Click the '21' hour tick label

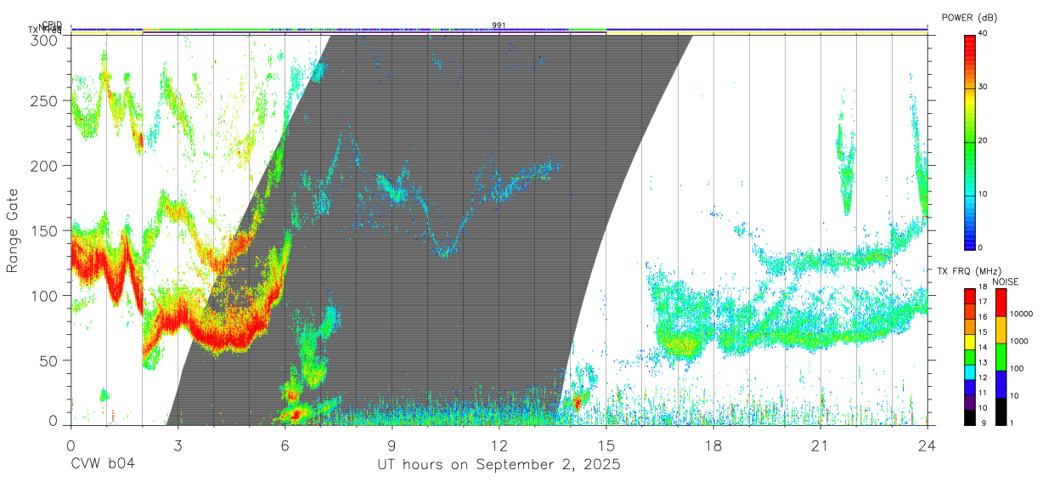[x=820, y=445]
